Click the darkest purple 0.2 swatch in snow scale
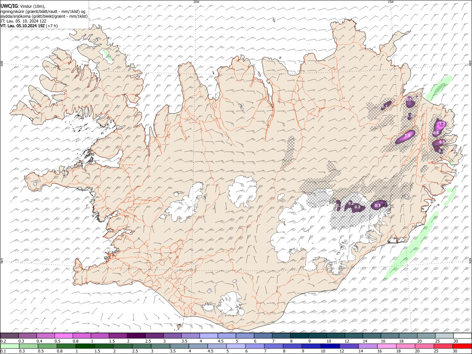 (x=9, y=336)
